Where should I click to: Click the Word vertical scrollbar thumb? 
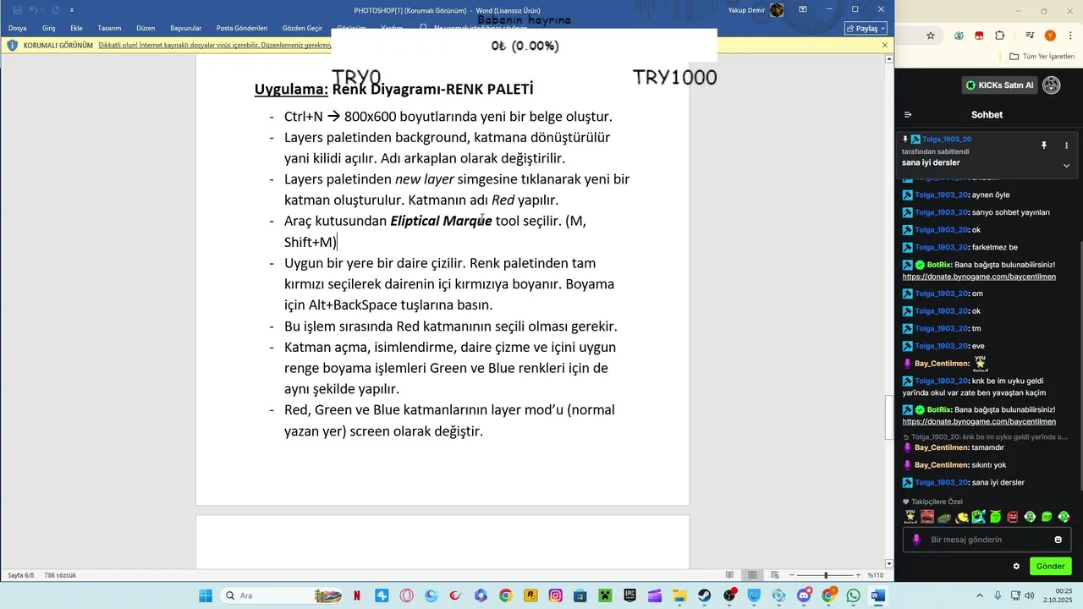(x=889, y=418)
